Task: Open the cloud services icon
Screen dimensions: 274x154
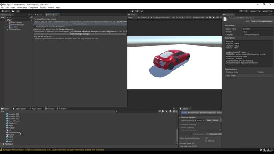Action: [13, 11]
